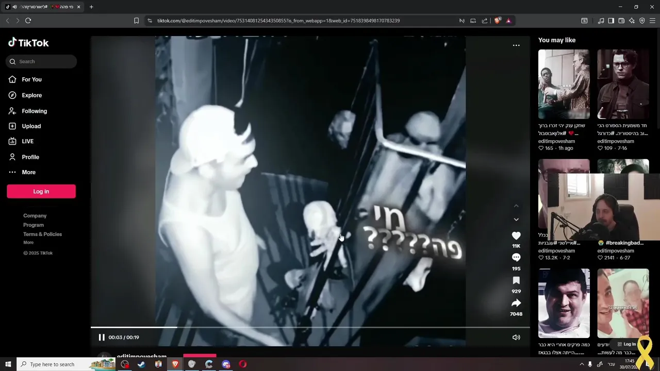This screenshot has height=371, width=660.
Task: Open Brave Shields lion icon
Action: 497,21
